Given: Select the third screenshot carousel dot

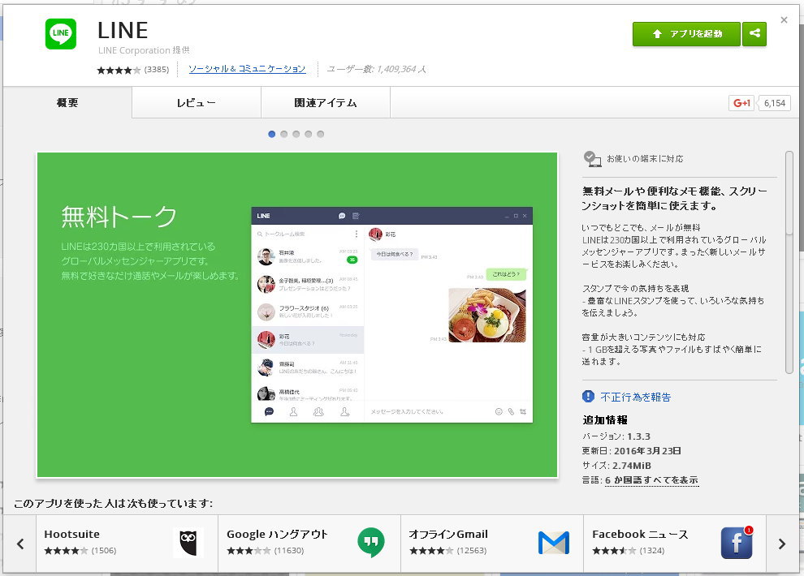Looking at the screenshot, I should tap(296, 134).
